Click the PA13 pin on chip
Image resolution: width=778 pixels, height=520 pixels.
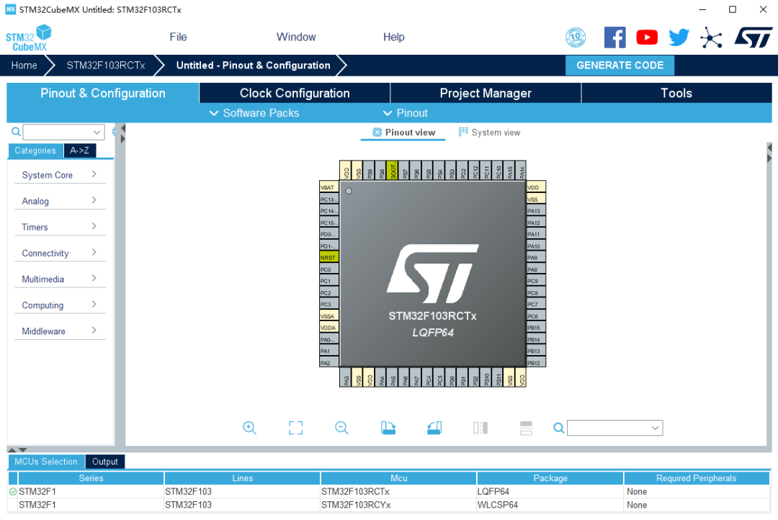(536, 211)
